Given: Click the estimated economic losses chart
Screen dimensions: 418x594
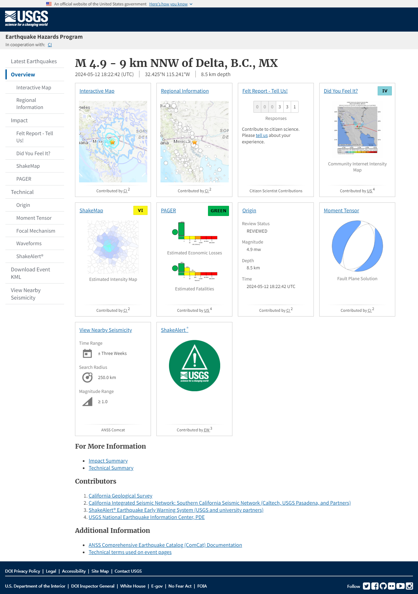Looking at the screenshot, I should pyautogui.click(x=194, y=233).
